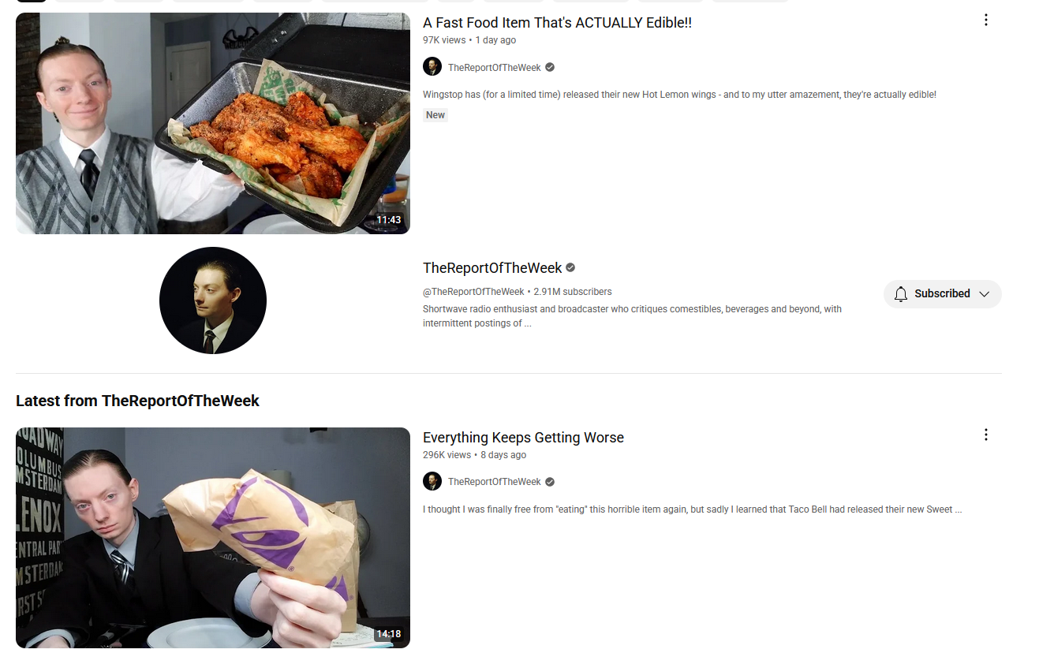Expand the Subscribed dropdown chevron
1039x653 pixels.
tap(984, 294)
